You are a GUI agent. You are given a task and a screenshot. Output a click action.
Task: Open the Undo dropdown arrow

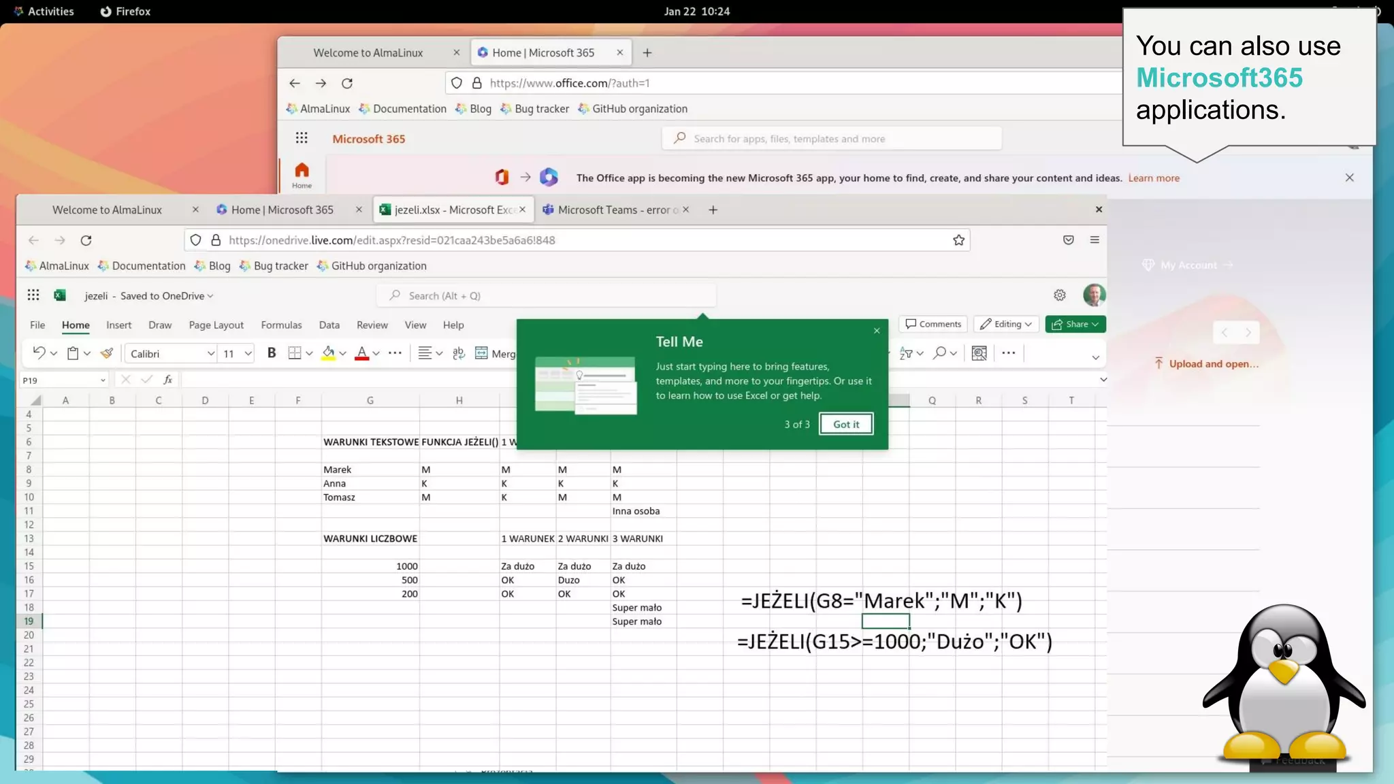point(54,354)
